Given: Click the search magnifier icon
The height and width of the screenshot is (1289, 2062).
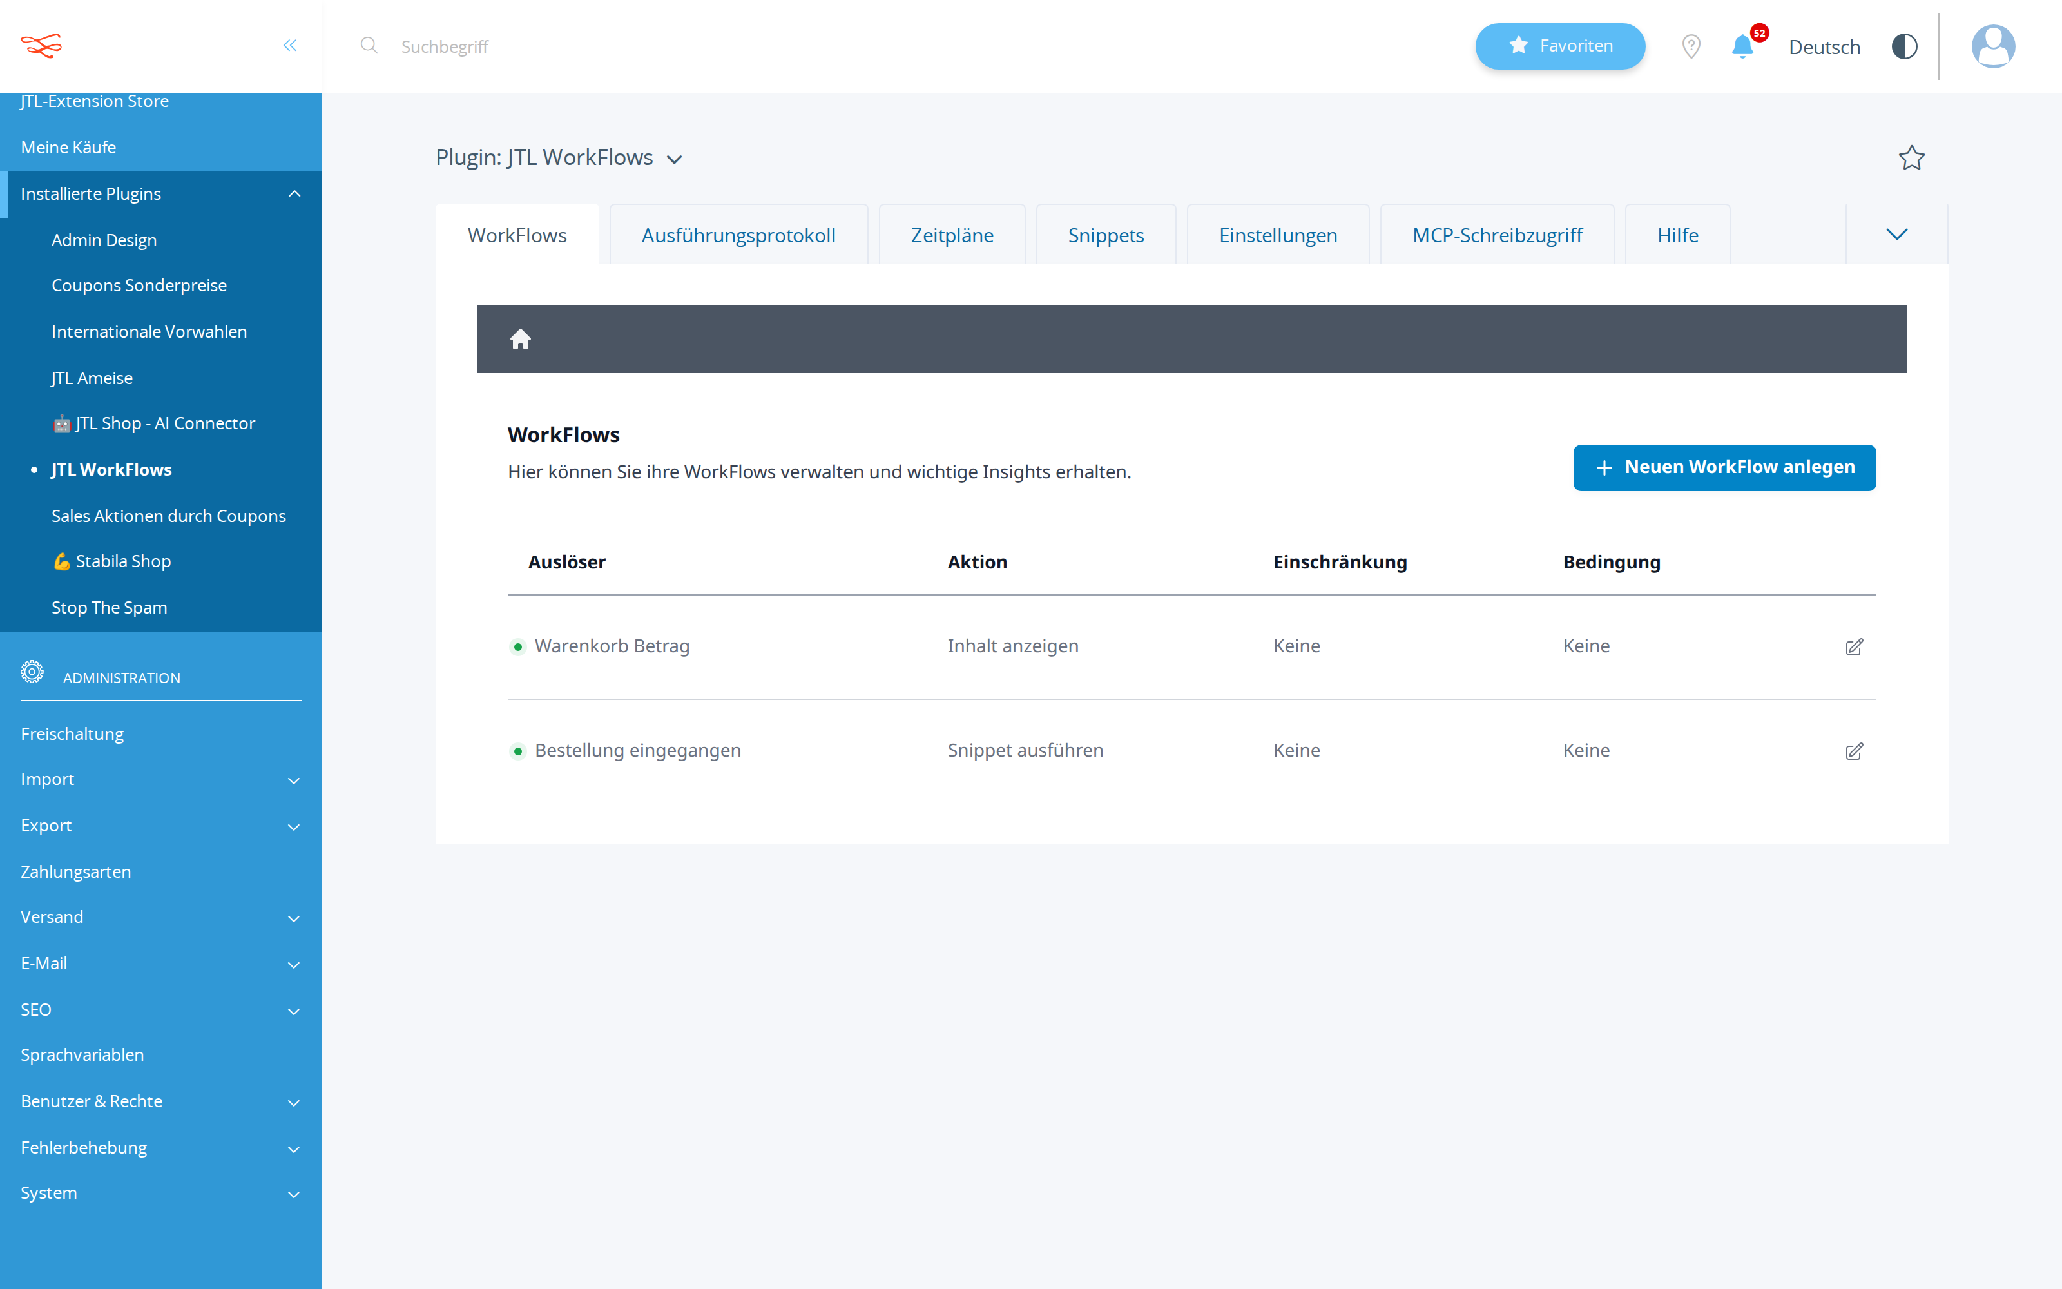Looking at the screenshot, I should point(369,45).
